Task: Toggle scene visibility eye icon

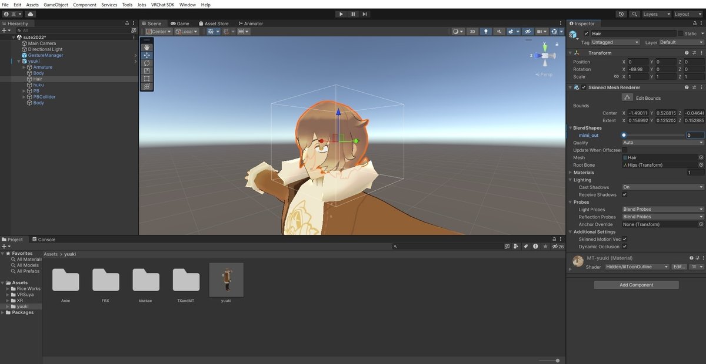Action: [528, 32]
